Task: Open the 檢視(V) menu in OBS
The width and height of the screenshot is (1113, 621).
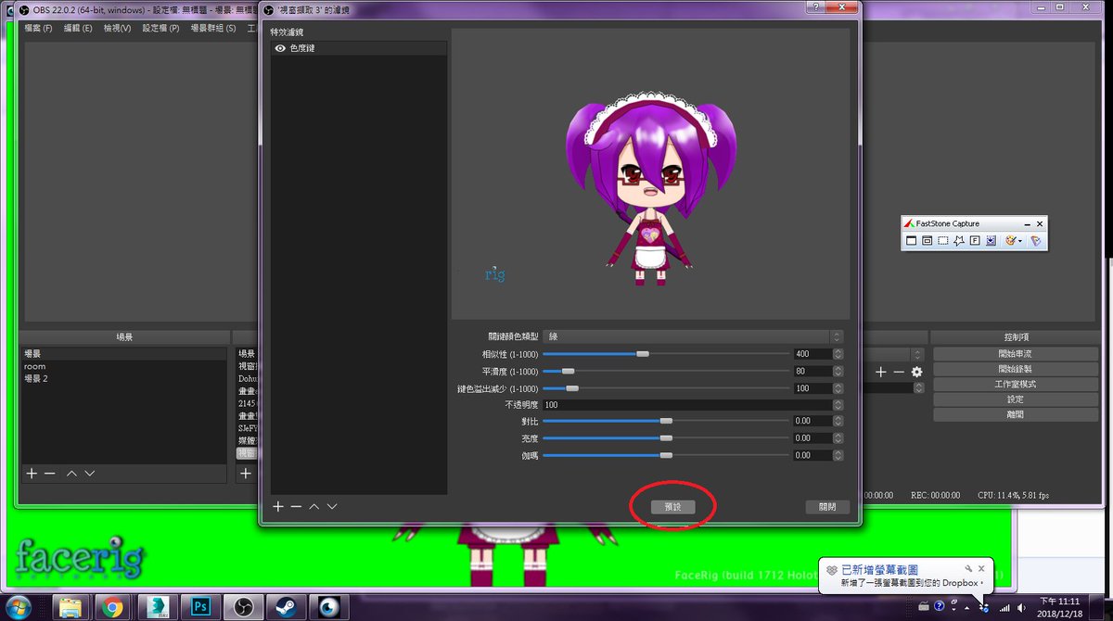Action: (118, 28)
